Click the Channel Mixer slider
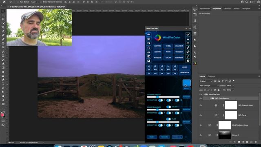Screen dimensions: 261x147 pos(163,97)
